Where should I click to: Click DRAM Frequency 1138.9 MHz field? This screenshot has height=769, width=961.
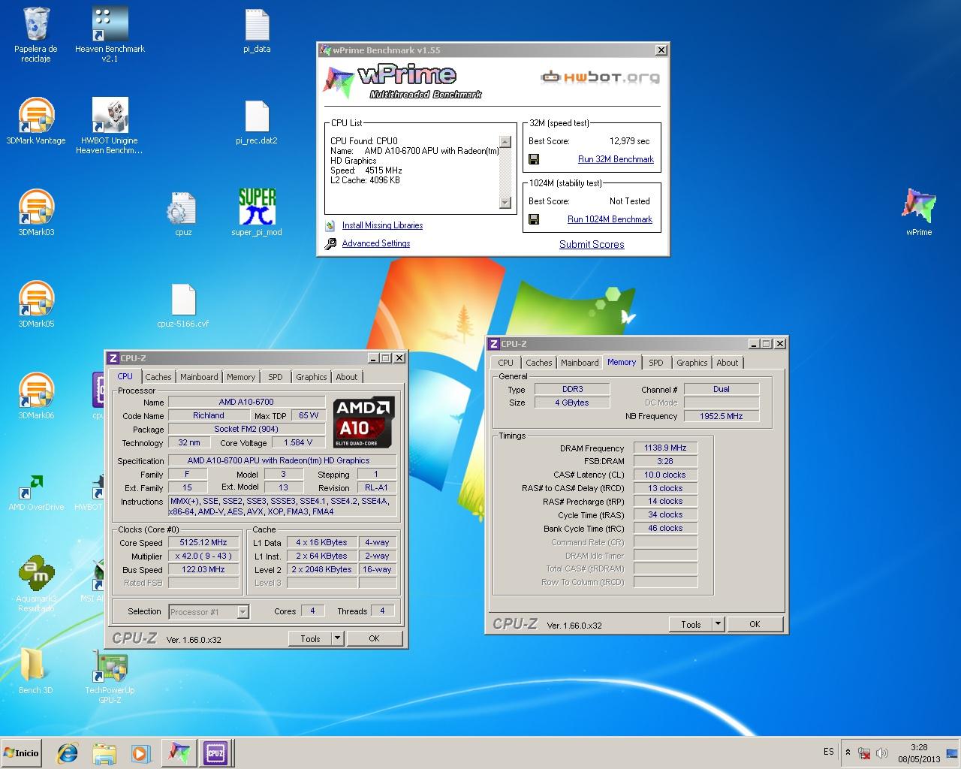point(665,448)
